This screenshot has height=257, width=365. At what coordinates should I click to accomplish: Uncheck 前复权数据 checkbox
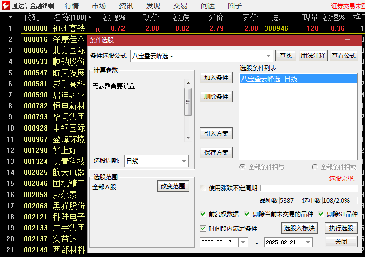click(x=203, y=214)
